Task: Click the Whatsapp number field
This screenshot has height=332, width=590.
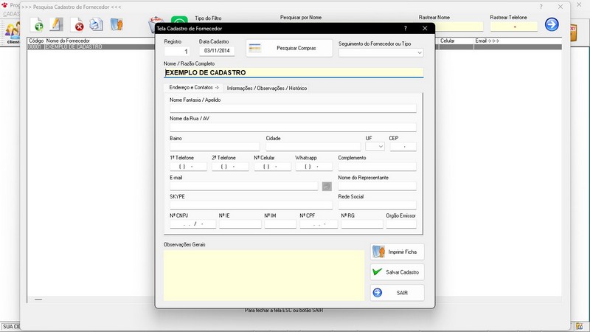Action: tap(314, 167)
